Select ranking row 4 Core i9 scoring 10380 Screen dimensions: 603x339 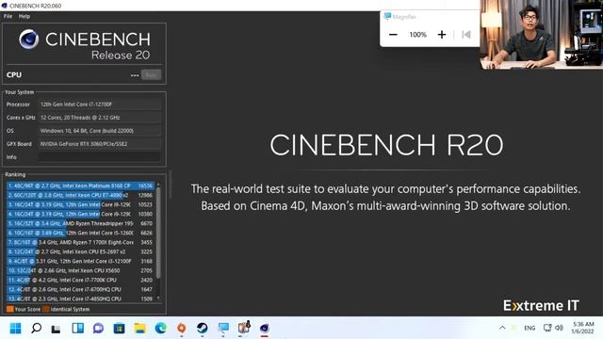(x=80, y=214)
